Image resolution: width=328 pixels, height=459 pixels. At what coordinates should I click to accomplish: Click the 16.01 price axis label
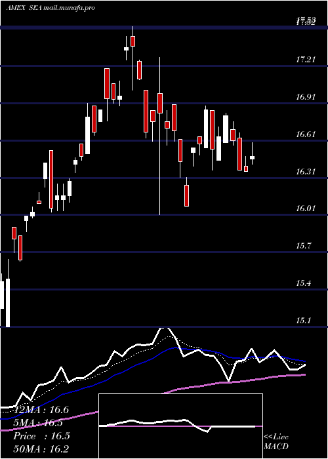306,209
